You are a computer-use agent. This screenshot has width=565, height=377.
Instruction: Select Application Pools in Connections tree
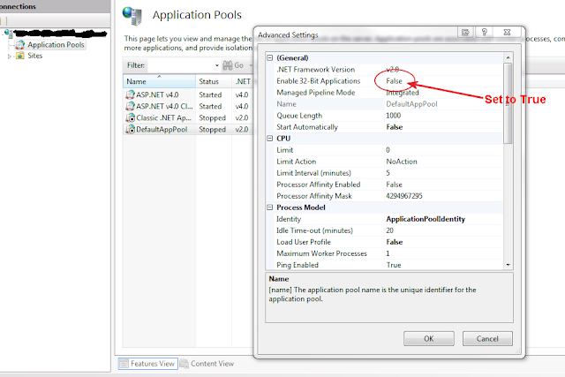56,45
